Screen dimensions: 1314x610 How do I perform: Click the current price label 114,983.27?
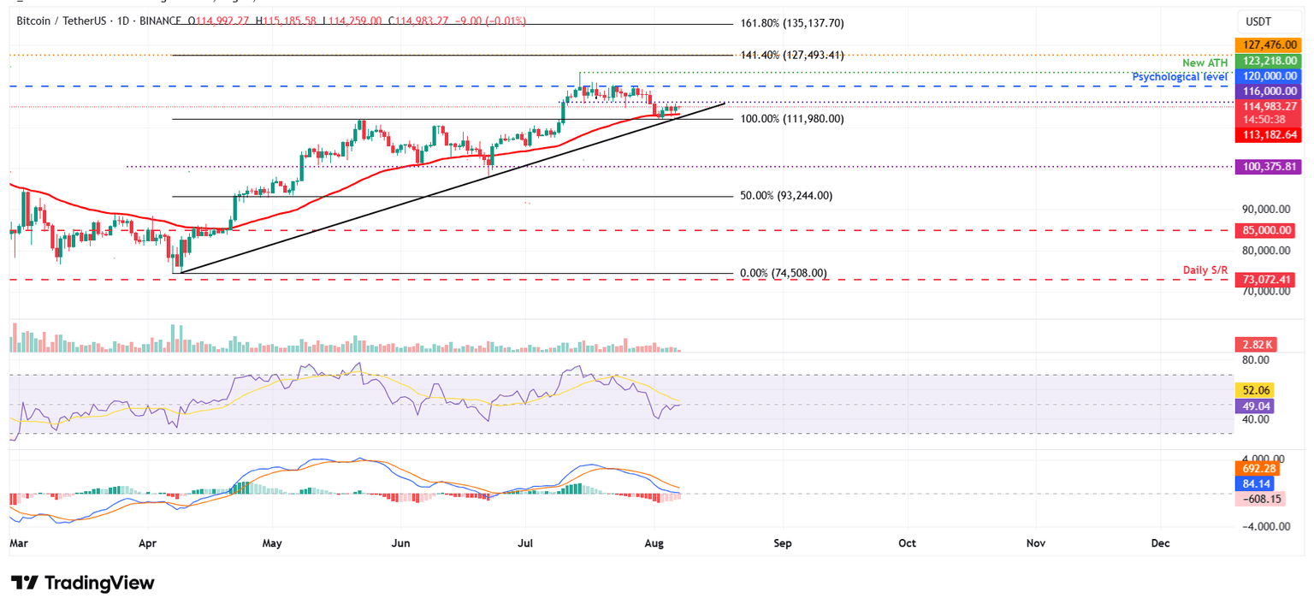[1269, 107]
